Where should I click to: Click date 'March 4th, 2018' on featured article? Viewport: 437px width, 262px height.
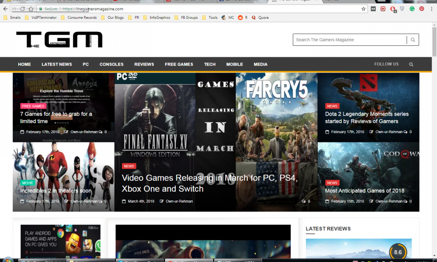tap(141, 201)
